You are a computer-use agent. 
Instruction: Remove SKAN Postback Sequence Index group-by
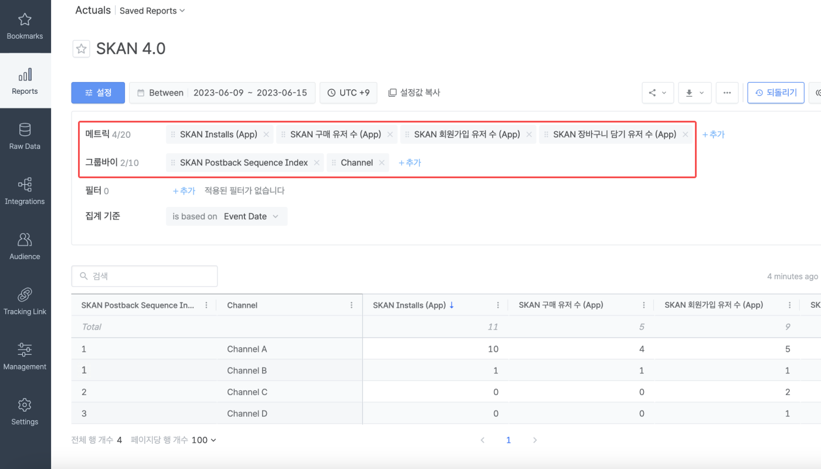point(317,162)
